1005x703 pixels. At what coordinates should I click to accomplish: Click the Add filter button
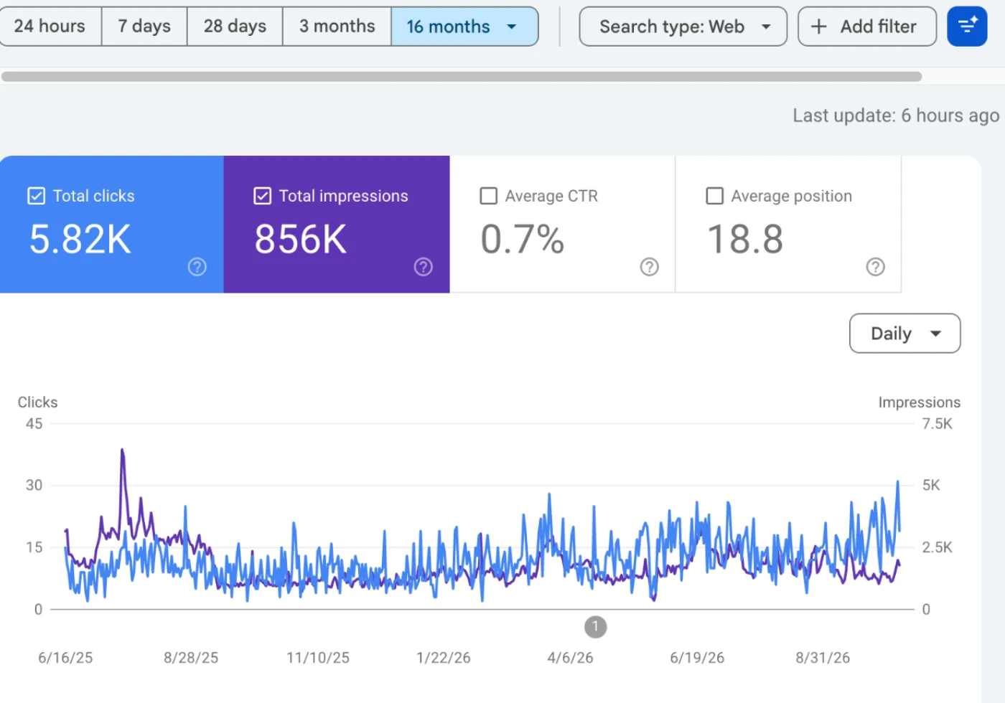[x=866, y=27]
